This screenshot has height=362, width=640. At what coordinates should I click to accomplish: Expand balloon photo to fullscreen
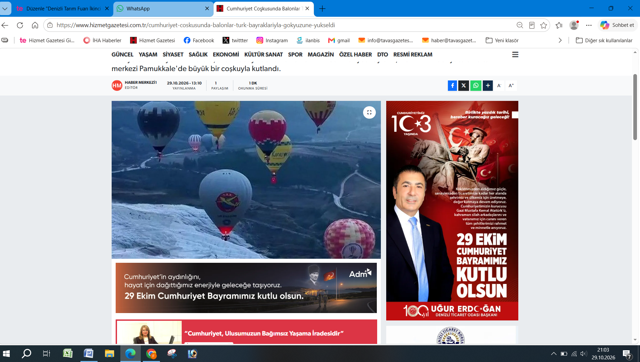coord(369,112)
